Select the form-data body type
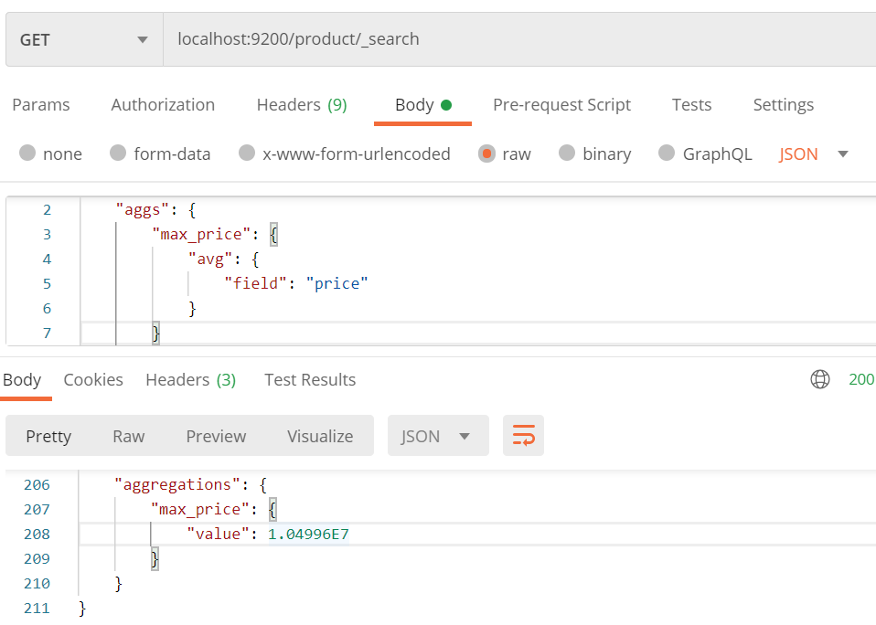This screenshot has width=876, height=625. pos(160,154)
